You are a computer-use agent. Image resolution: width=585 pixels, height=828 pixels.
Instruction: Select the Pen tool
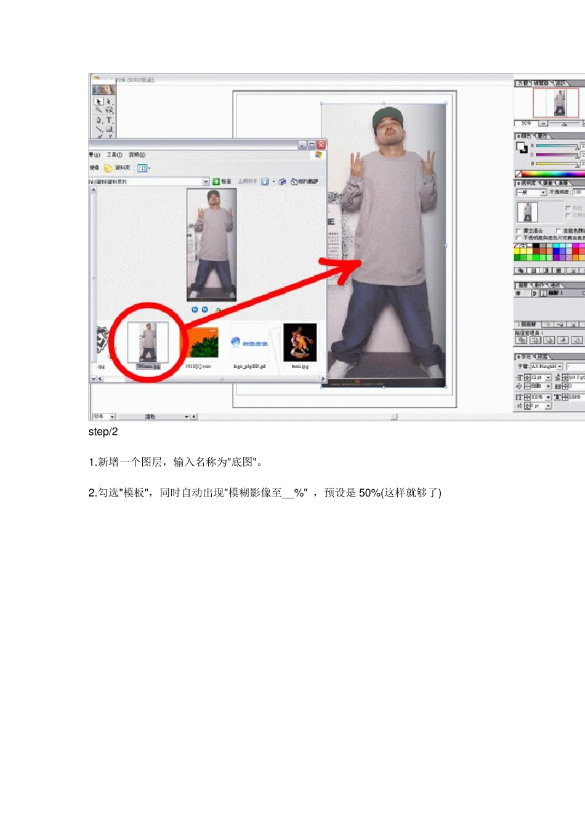99,120
